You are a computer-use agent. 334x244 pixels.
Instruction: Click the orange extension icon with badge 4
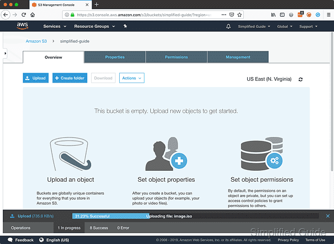[x=300, y=14]
